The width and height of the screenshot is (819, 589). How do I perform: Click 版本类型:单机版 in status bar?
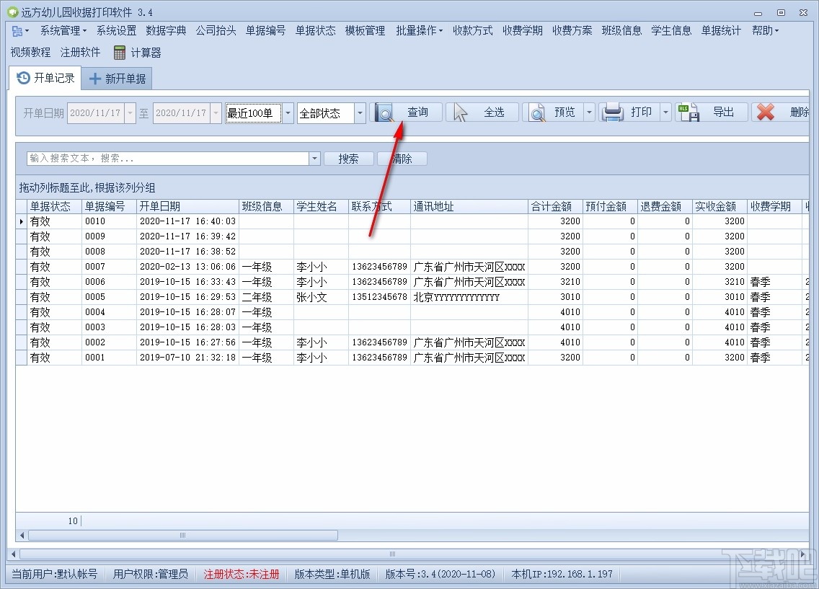[332, 575]
